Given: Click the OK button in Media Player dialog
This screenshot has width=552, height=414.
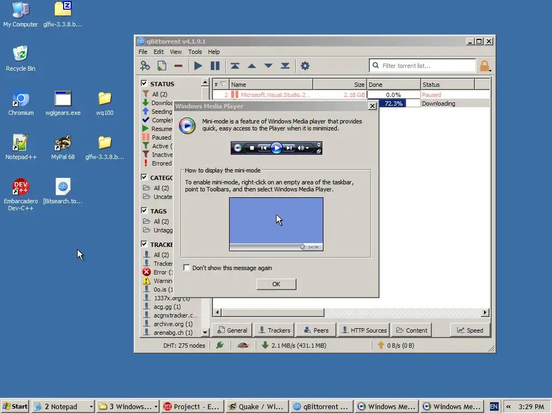Looking at the screenshot, I should (x=277, y=284).
